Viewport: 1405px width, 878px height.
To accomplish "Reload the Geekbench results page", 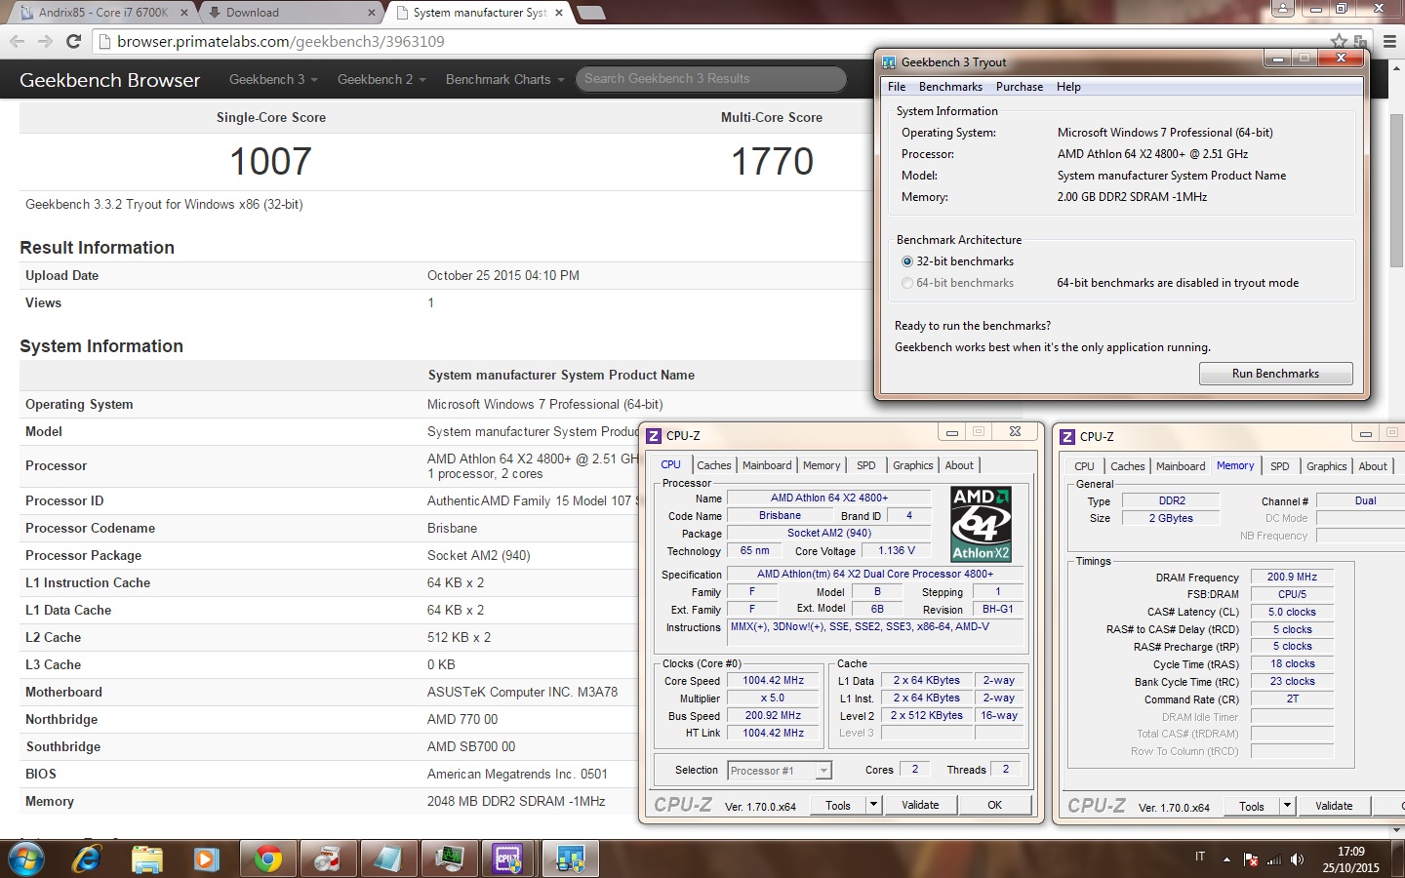I will [x=73, y=41].
